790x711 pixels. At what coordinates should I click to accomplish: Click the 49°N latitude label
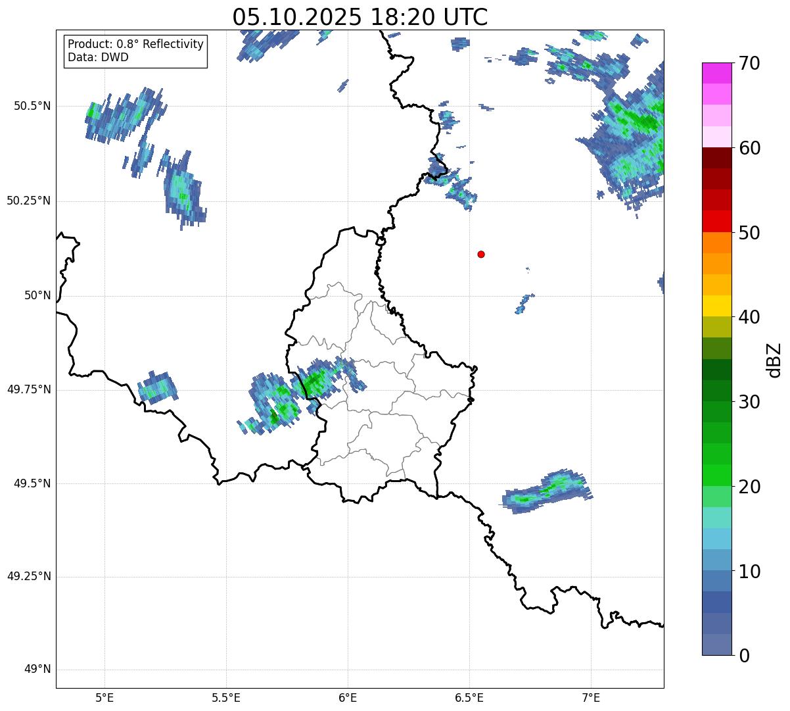click(37, 669)
